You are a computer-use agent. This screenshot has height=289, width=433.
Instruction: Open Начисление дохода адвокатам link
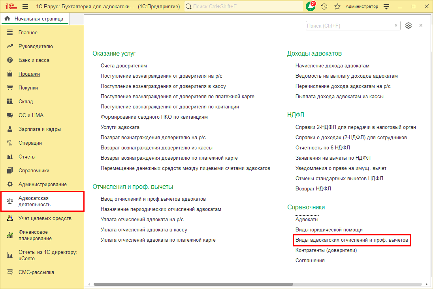click(x=332, y=66)
